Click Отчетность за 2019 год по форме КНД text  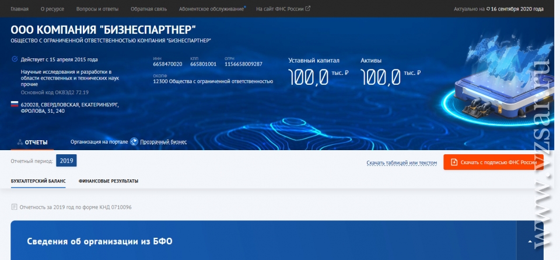[x=75, y=207]
